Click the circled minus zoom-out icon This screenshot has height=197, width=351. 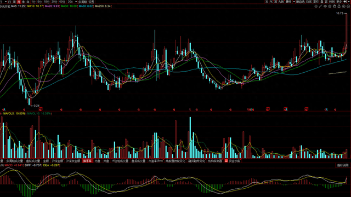click(x=348, y=6)
